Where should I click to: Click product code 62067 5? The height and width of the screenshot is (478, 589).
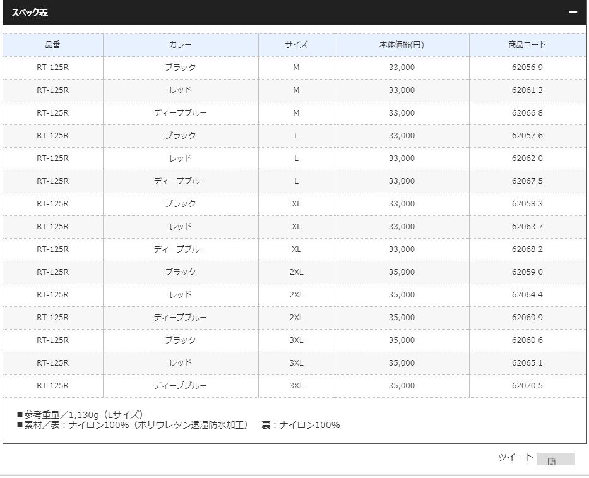[x=527, y=181]
